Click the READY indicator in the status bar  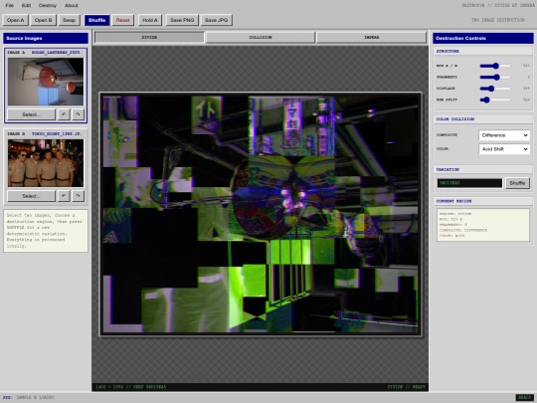tap(525, 397)
